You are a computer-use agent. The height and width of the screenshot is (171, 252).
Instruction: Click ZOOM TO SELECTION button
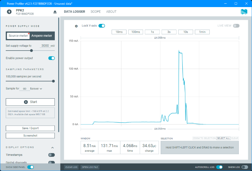pyautogui.click(x=204, y=138)
